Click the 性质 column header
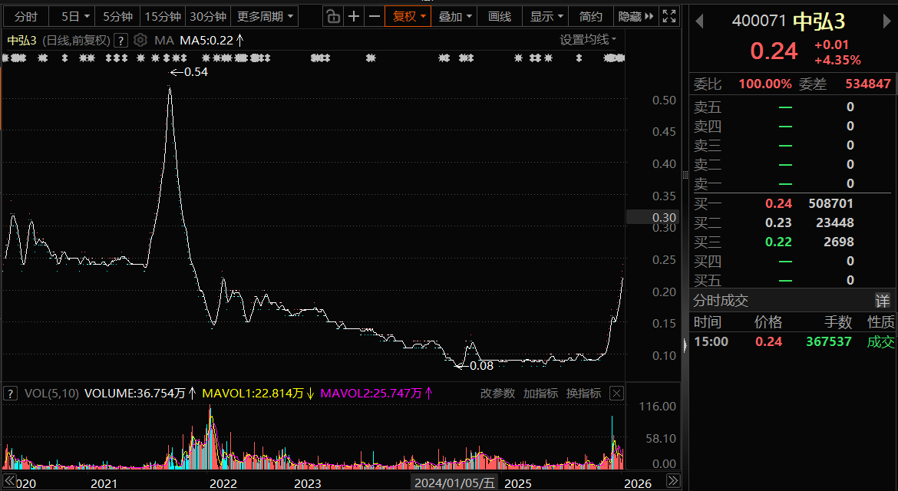 click(x=881, y=322)
